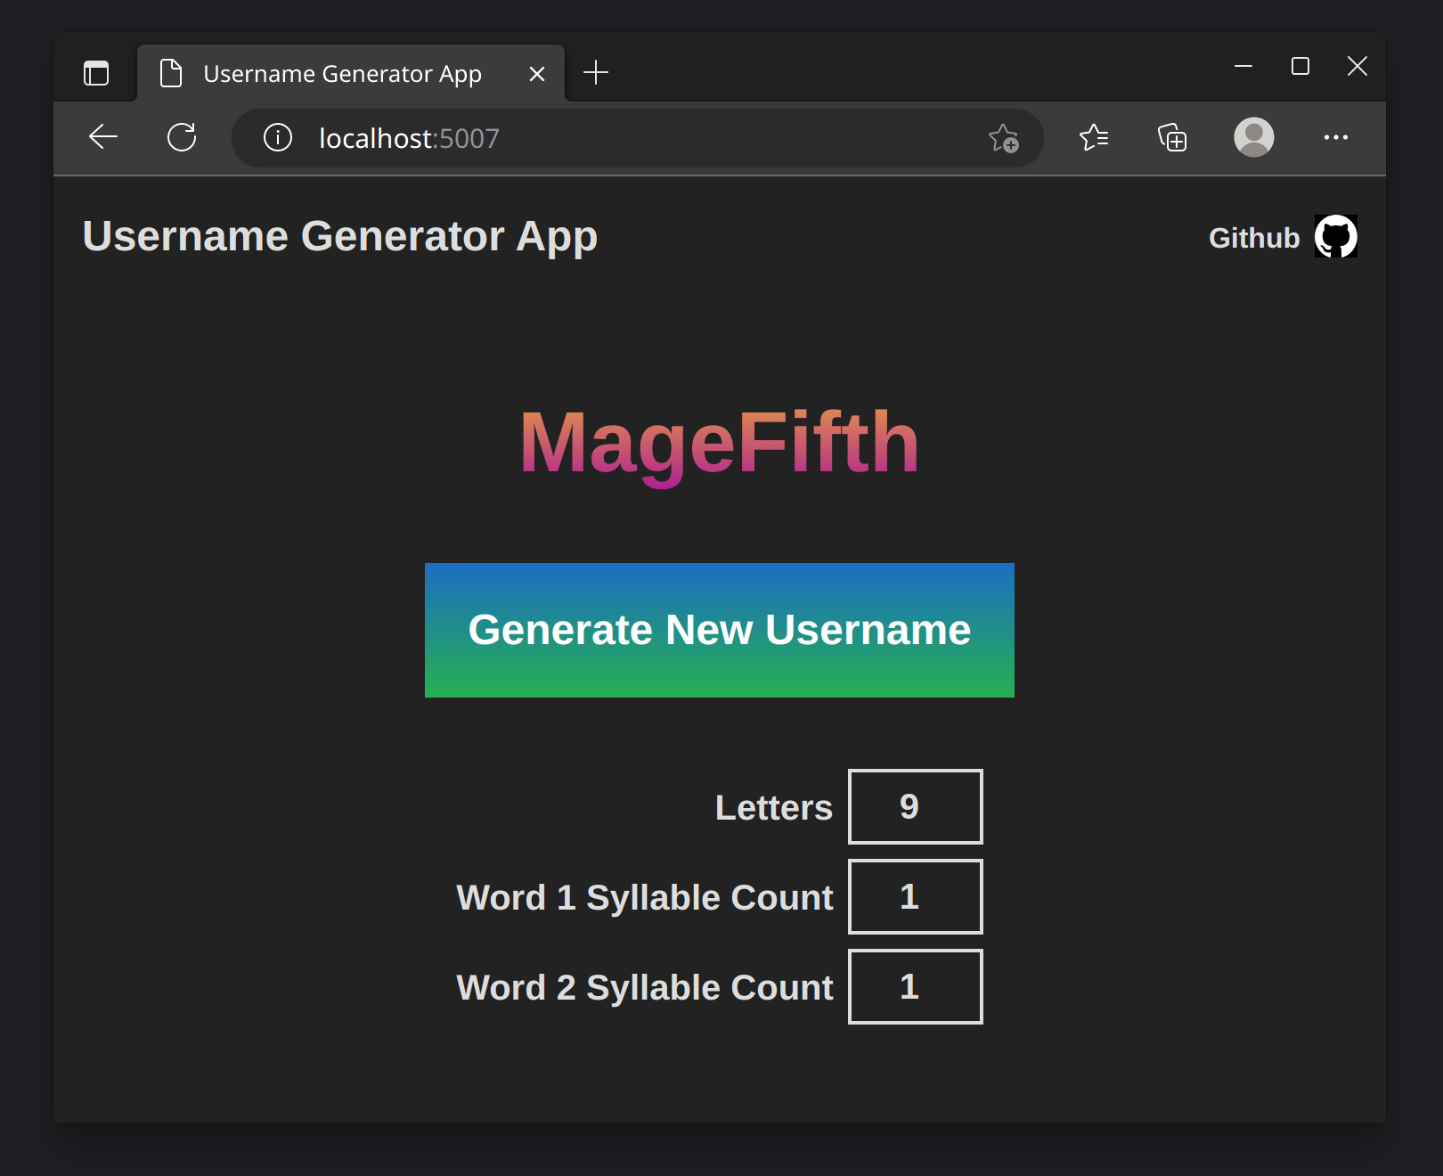Open the site information icon in address bar
1443x1176 pixels.
(x=276, y=138)
